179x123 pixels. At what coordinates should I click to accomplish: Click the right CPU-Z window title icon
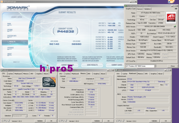[x=117, y=70]
